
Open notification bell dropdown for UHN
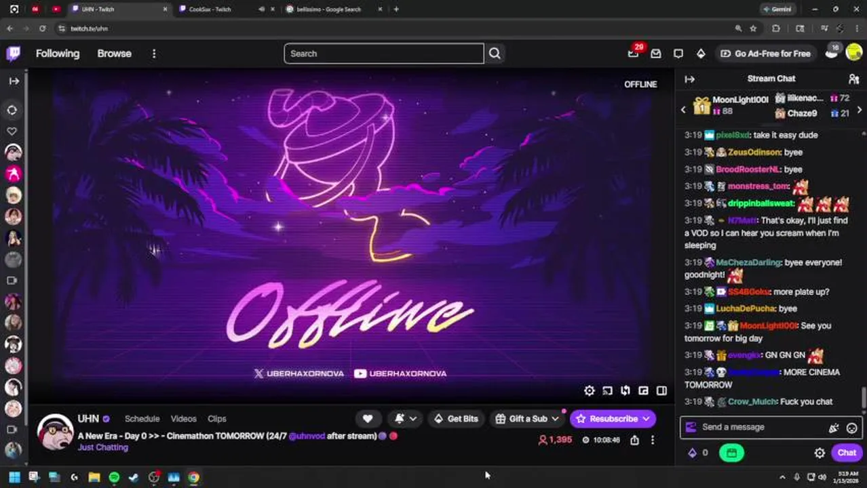(406, 419)
